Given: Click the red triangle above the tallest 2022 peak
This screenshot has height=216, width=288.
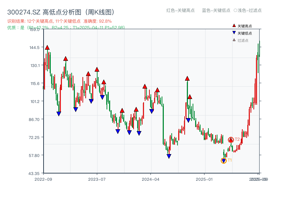Looking at the screenshot, I should click(48, 47).
